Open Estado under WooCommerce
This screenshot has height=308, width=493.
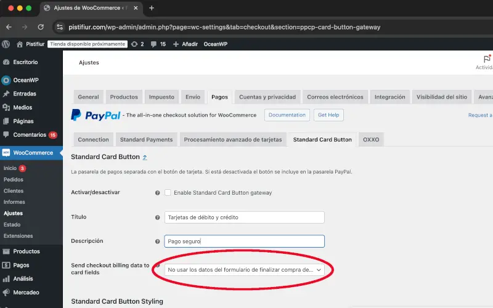12,224
